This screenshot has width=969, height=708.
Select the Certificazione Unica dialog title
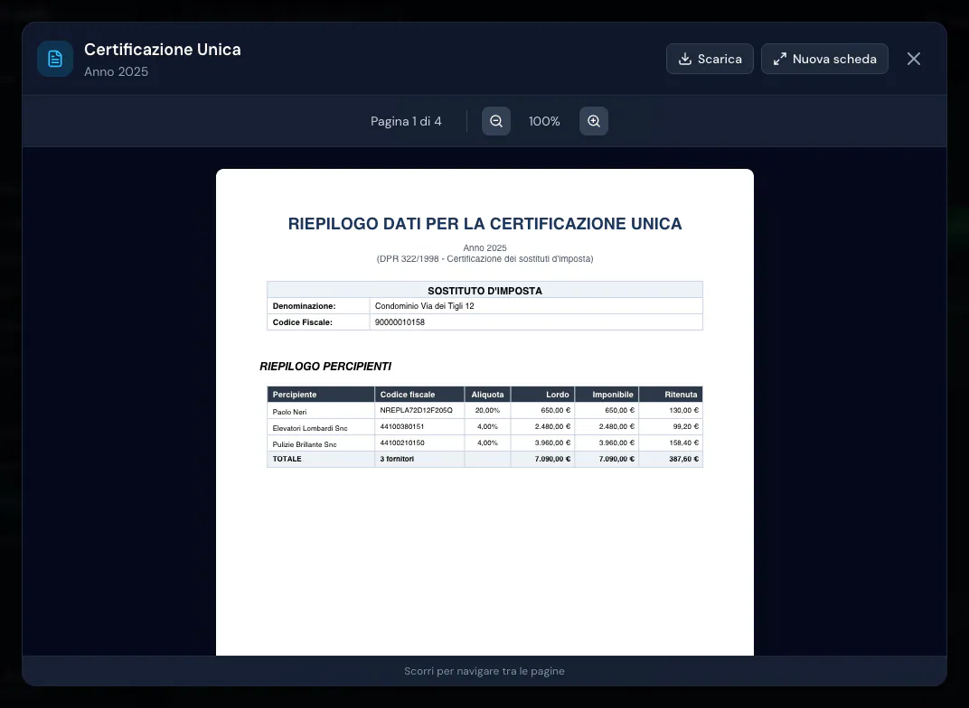tap(163, 50)
